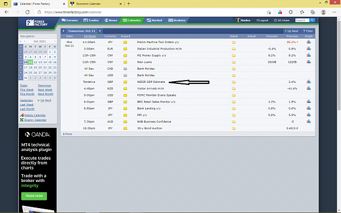Image resolution: width=341 pixels, height=213 pixels.
Task: Open the This Month link
Action: tap(27, 94)
